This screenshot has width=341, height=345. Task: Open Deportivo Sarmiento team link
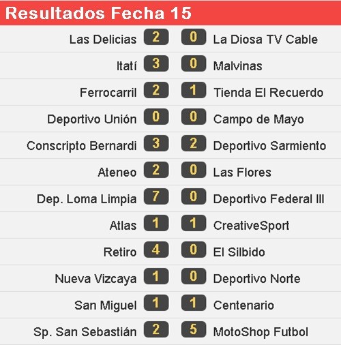pos(269,146)
